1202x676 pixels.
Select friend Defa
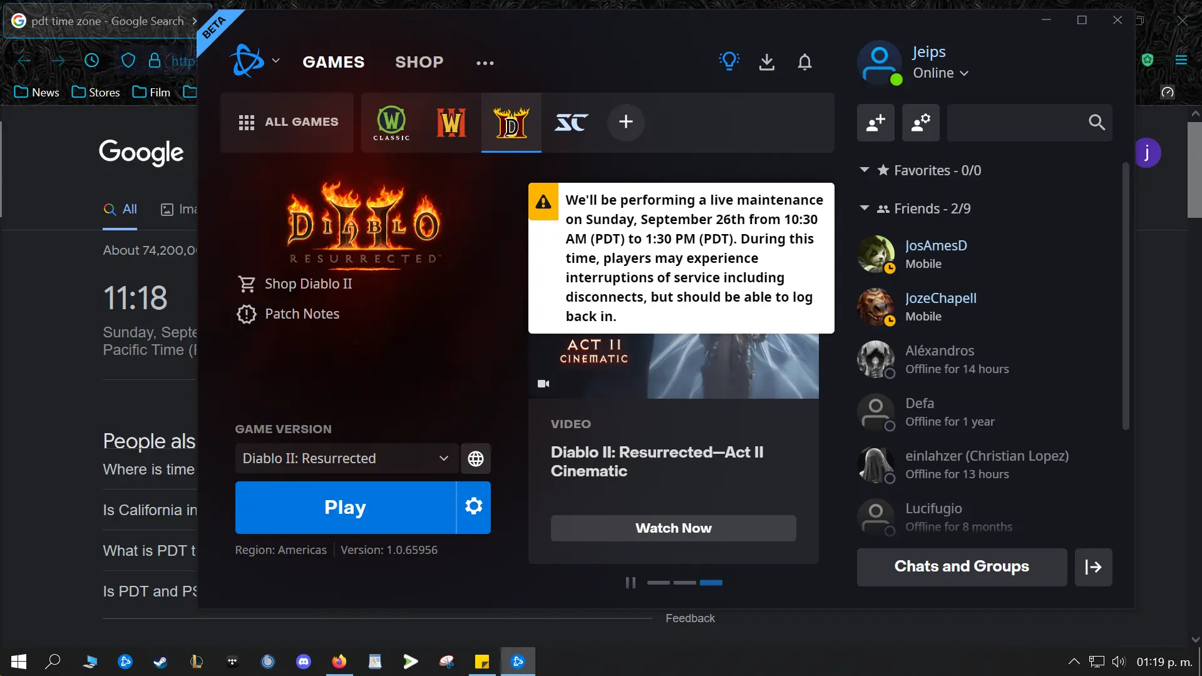986,412
